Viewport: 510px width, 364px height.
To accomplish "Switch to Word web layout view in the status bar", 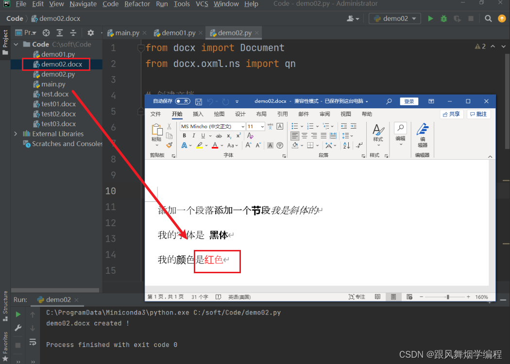I will coord(409,297).
